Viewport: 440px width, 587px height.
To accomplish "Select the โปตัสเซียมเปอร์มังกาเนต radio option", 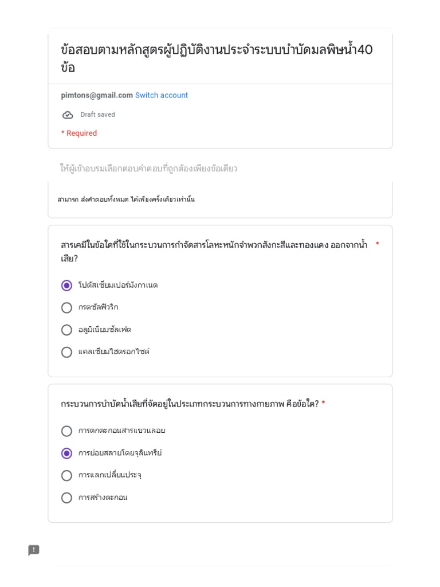I will coord(67,285).
